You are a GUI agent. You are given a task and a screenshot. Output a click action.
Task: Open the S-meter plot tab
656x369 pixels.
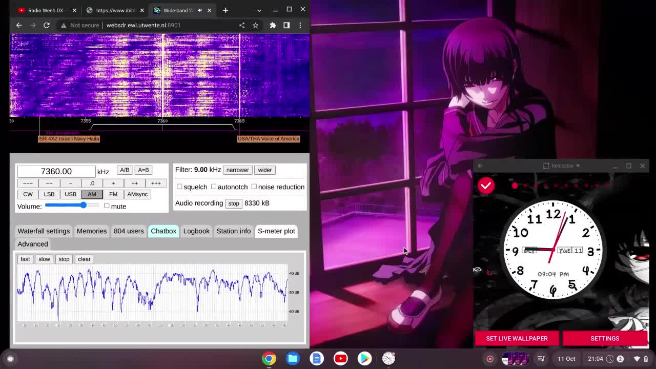[276, 231]
